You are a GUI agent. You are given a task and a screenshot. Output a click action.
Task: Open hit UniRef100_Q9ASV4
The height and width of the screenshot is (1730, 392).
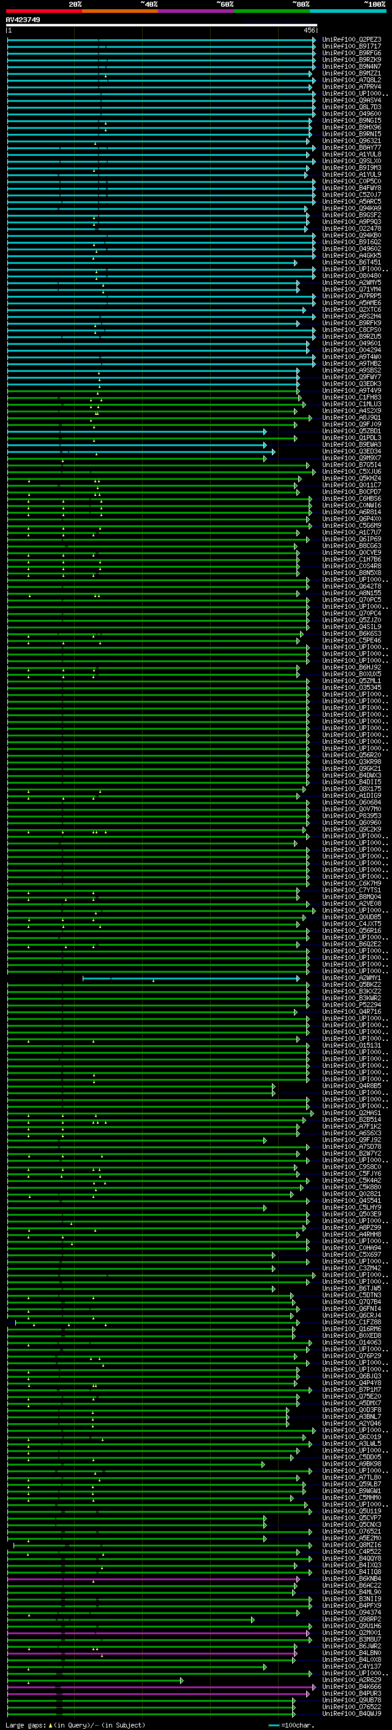351,100
